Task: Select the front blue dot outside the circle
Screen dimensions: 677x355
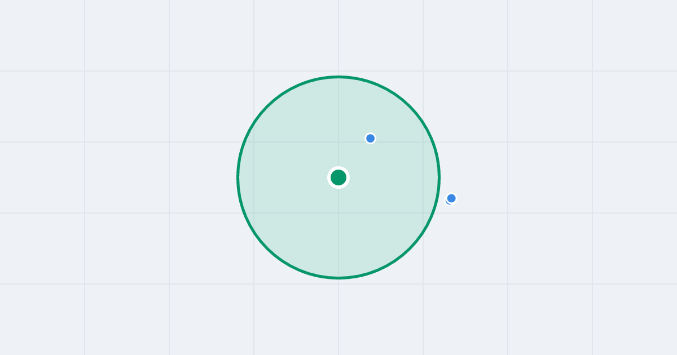Action: pyautogui.click(x=451, y=198)
